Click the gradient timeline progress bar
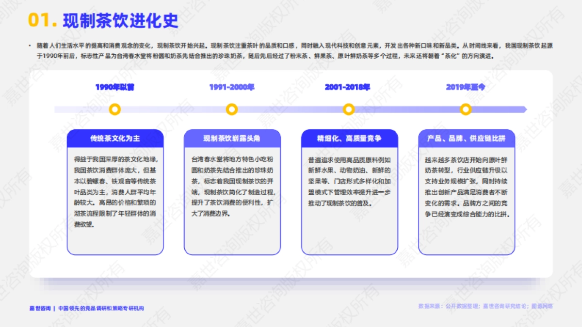This screenshot has width=582, height=327. 291,109
